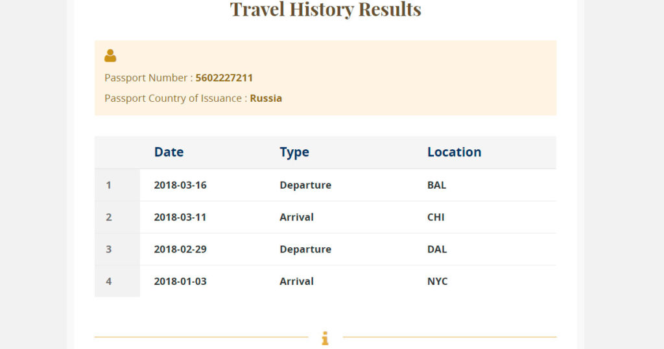Viewport: 664px width, 349px height.
Task: Click the CHI location cell
Action: (x=436, y=217)
